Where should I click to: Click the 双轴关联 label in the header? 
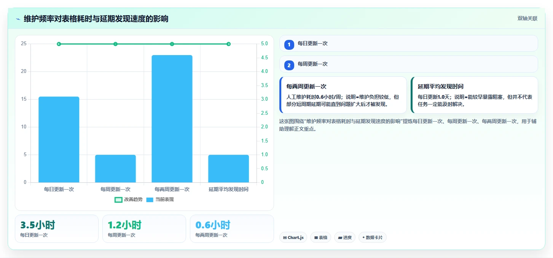tap(527, 19)
